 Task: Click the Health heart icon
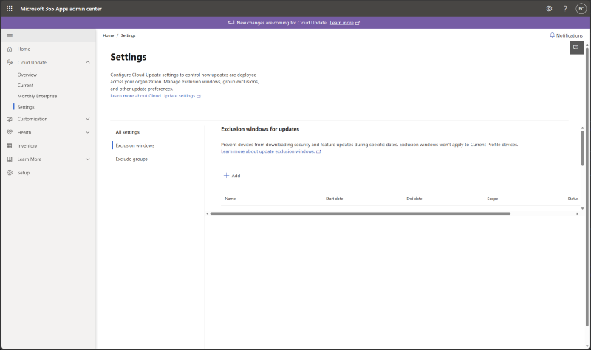coord(10,132)
